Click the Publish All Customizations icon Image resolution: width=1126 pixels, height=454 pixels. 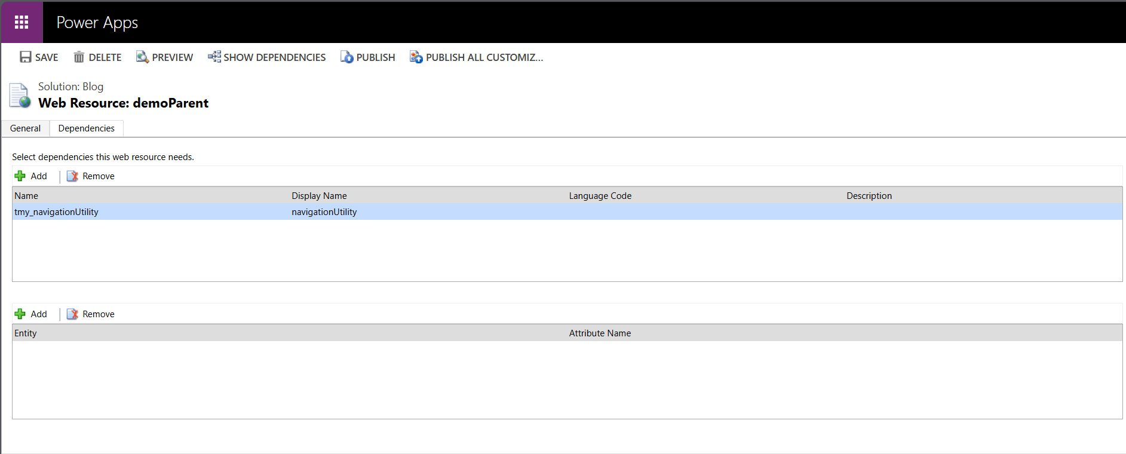(416, 57)
